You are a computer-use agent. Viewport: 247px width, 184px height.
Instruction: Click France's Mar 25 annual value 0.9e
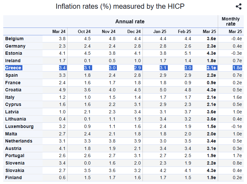211,83
